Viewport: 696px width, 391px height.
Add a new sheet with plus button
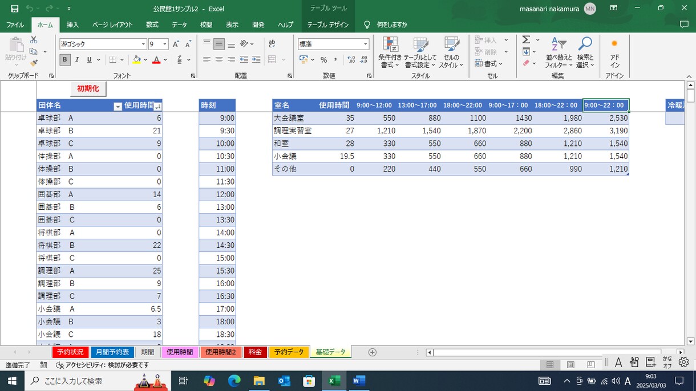tap(373, 352)
